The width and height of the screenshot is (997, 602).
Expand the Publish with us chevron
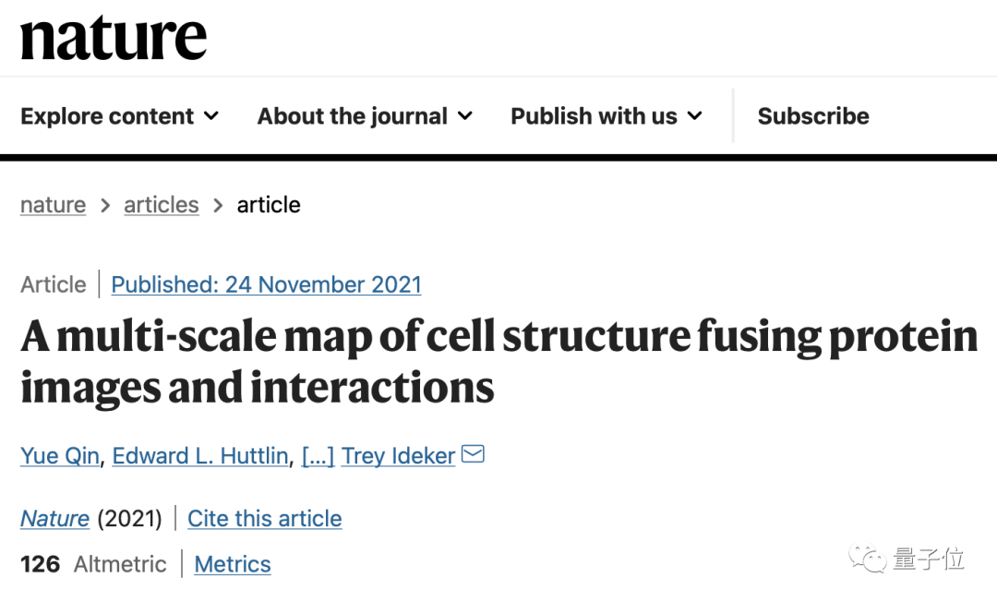695,116
